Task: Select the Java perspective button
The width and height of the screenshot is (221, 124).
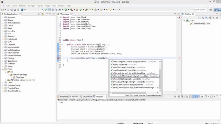Action: click(217, 10)
